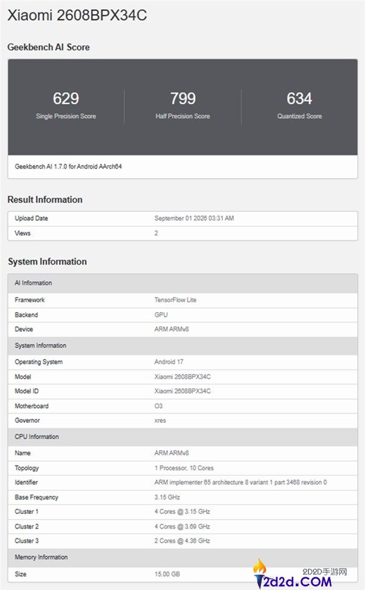Click 'Geekbench AI 1.7.0 for Android AArch64' text
The height and width of the screenshot is (590, 365).
pos(69,166)
